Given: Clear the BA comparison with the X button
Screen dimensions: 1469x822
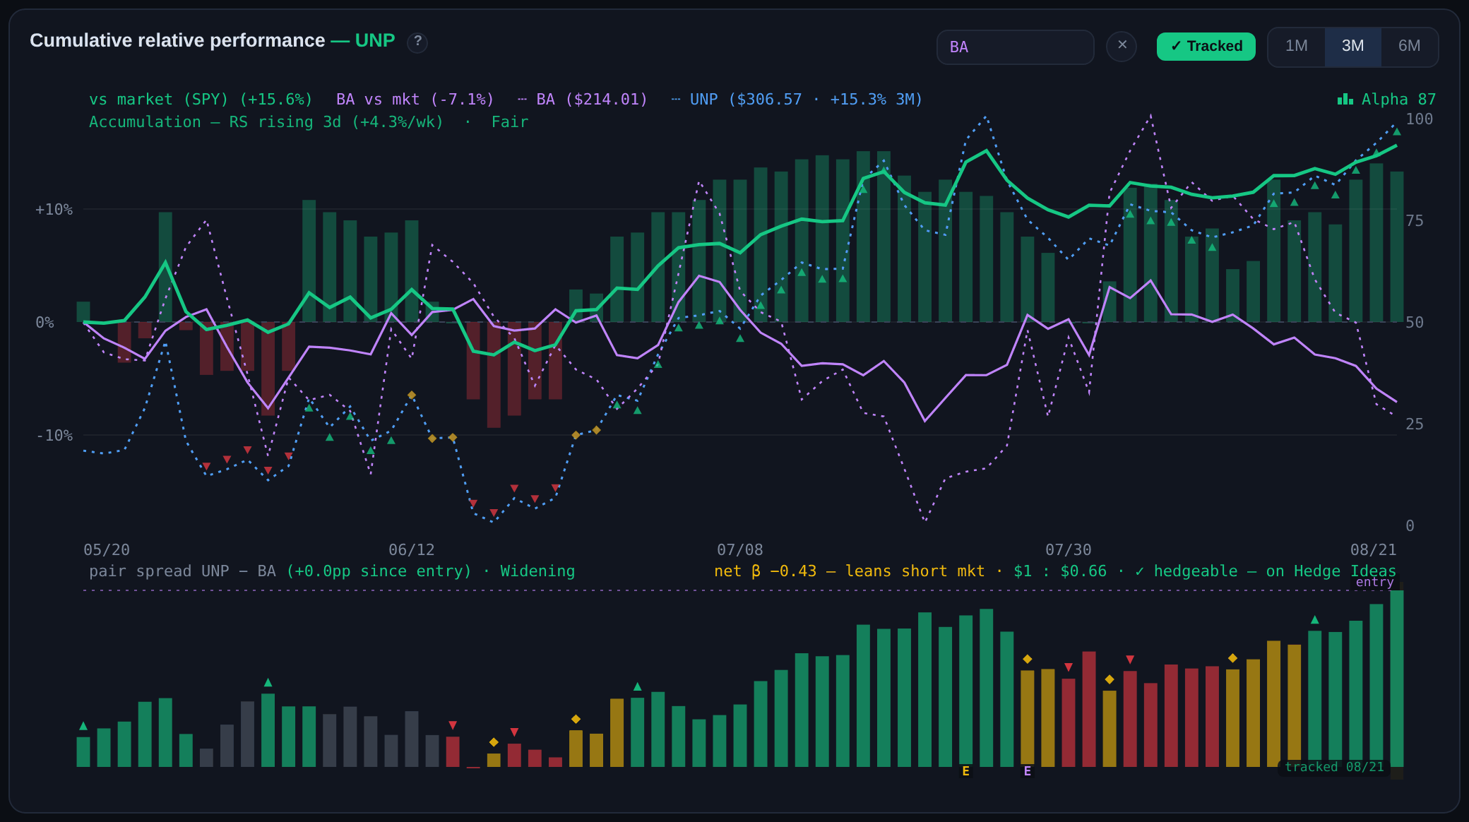Looking at the screenshot, I should point(1122,46).
